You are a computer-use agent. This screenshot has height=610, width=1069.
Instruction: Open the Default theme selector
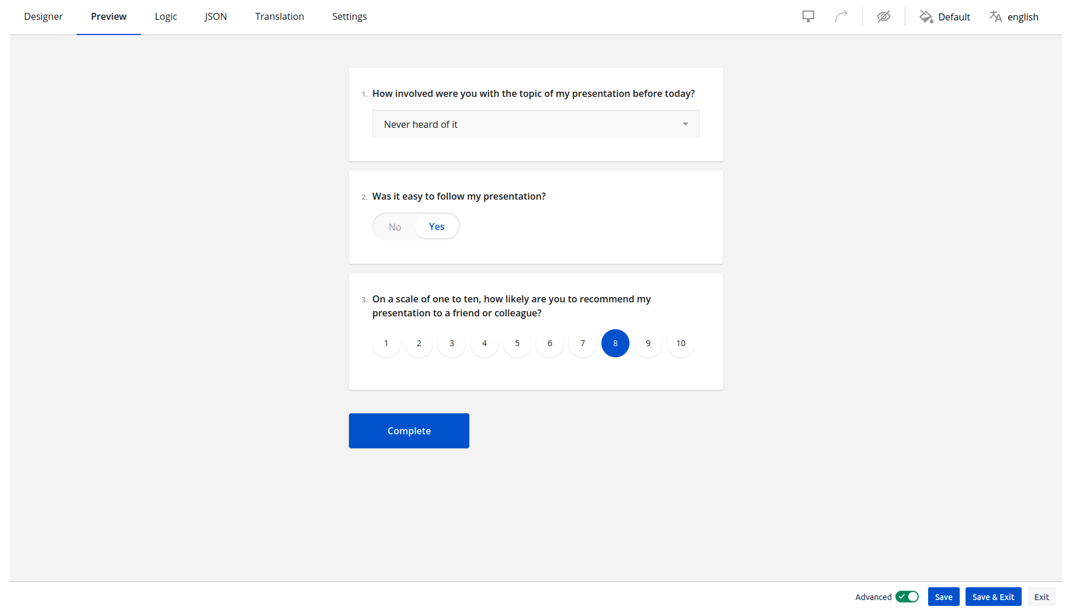pos(953,17)
